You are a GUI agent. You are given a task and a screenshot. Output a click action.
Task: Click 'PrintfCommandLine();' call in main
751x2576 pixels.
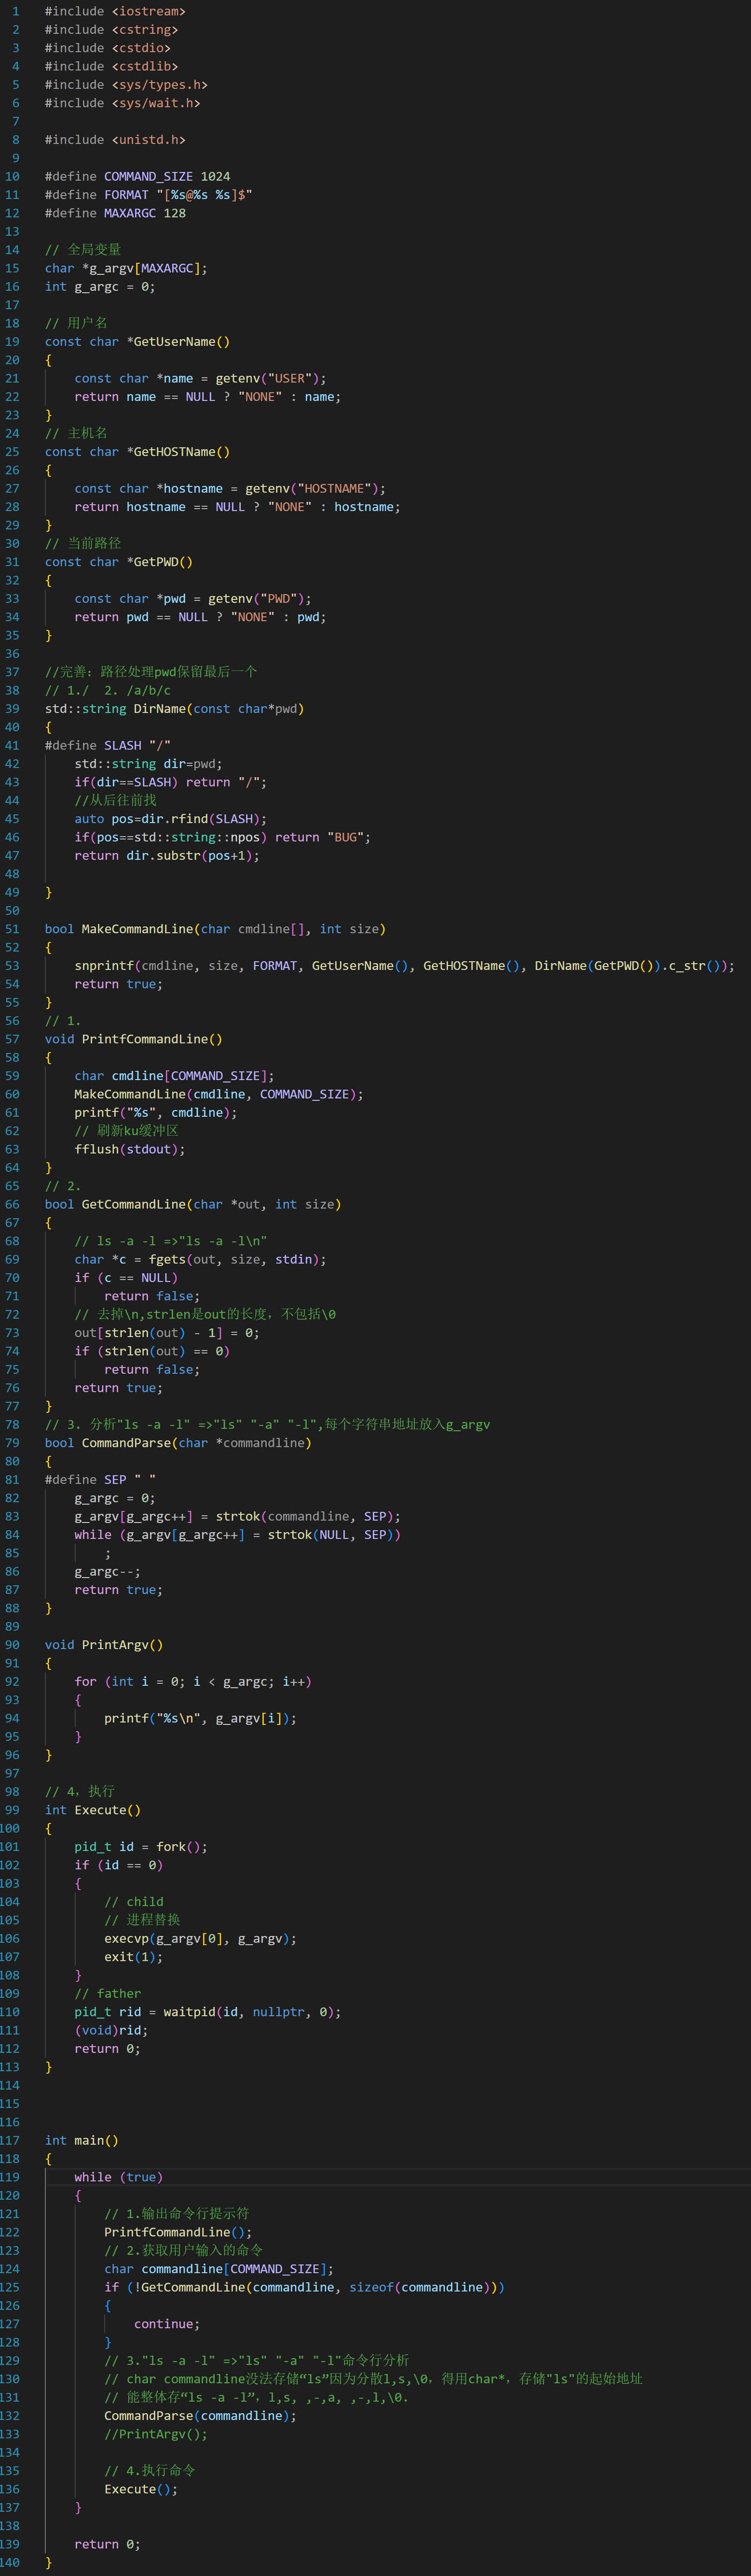[178, 2232]
